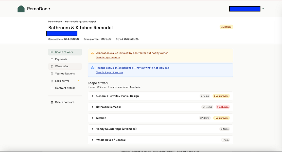Expand Bathroom Remodel chevron
This screenshot has width=282, height=152.
click(x=93, y=107)
